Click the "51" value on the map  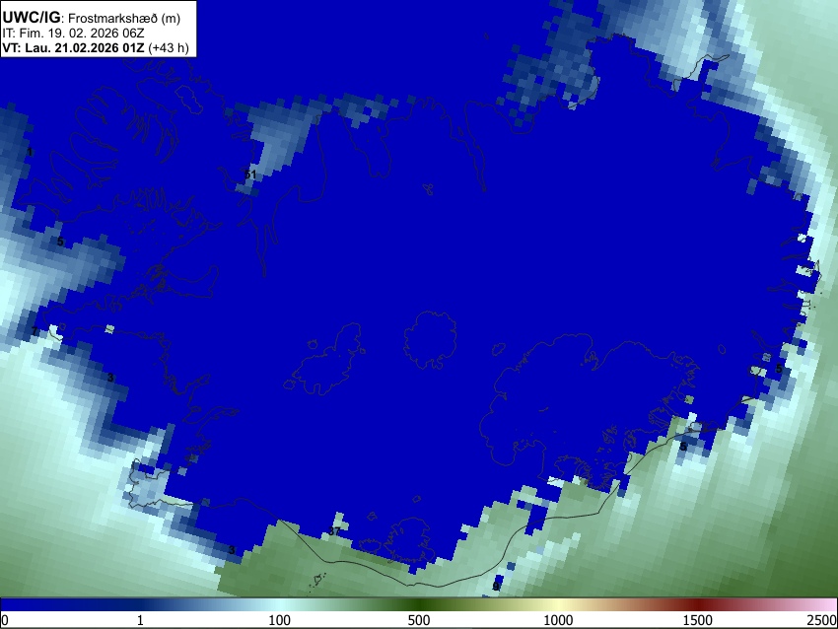[250, 175]
